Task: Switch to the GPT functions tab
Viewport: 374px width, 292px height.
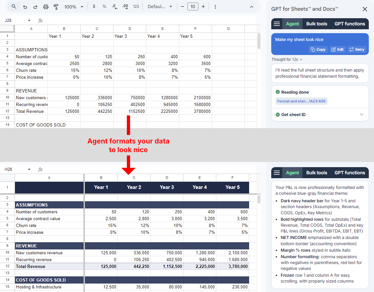Action: [350, 23]
